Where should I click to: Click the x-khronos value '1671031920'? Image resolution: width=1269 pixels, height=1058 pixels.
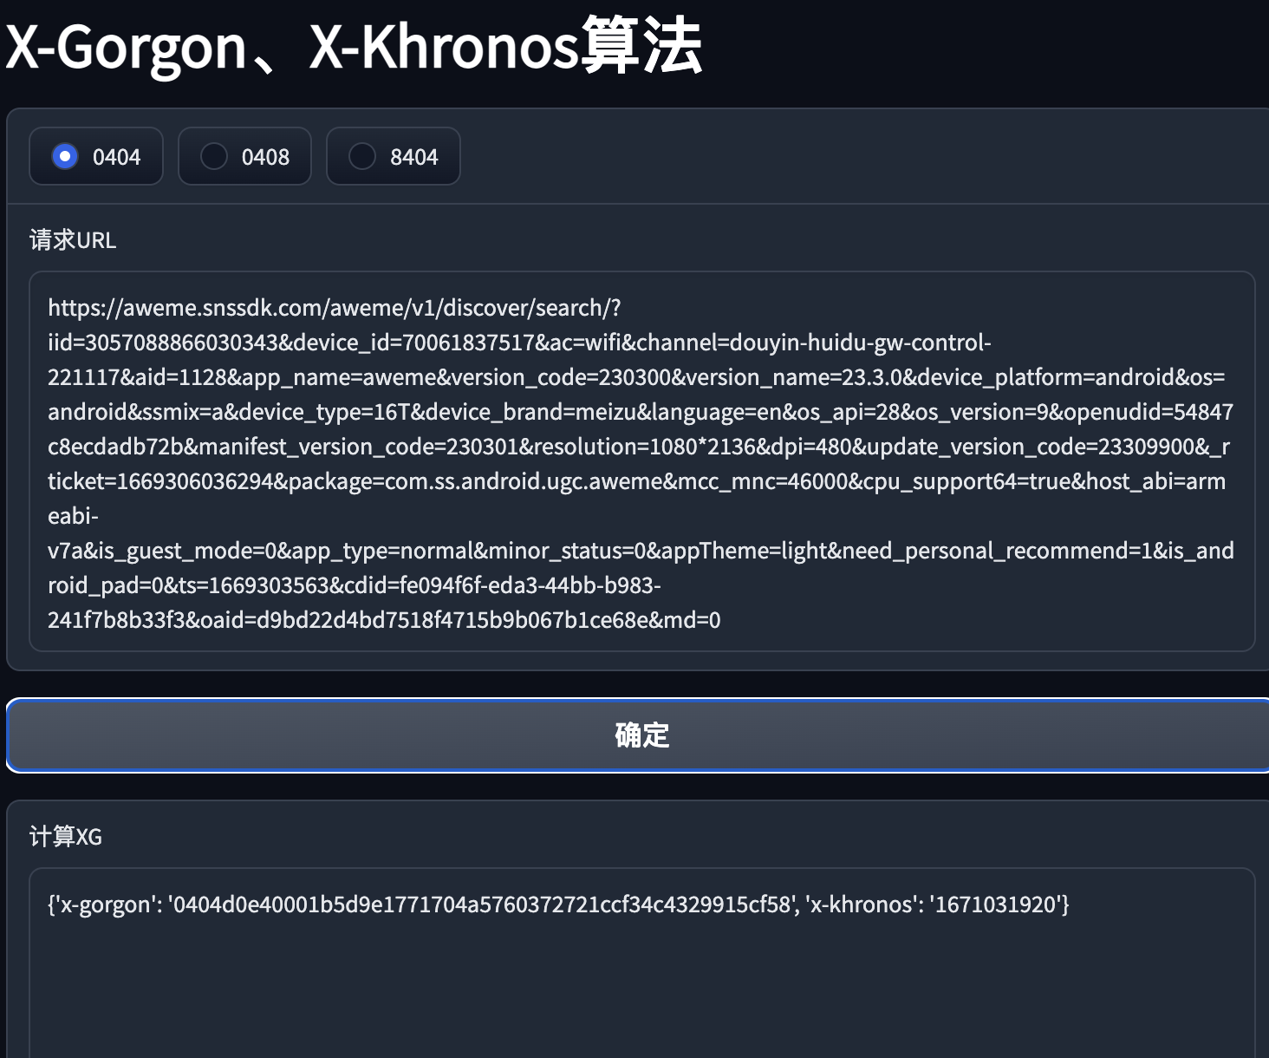click(x=996, y=905)
